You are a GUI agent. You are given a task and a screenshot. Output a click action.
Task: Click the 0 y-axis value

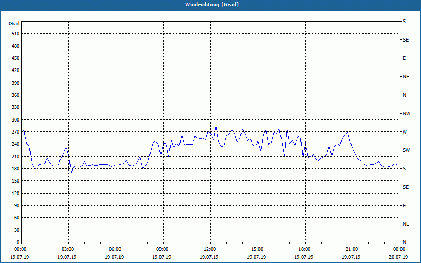(18, 242)
